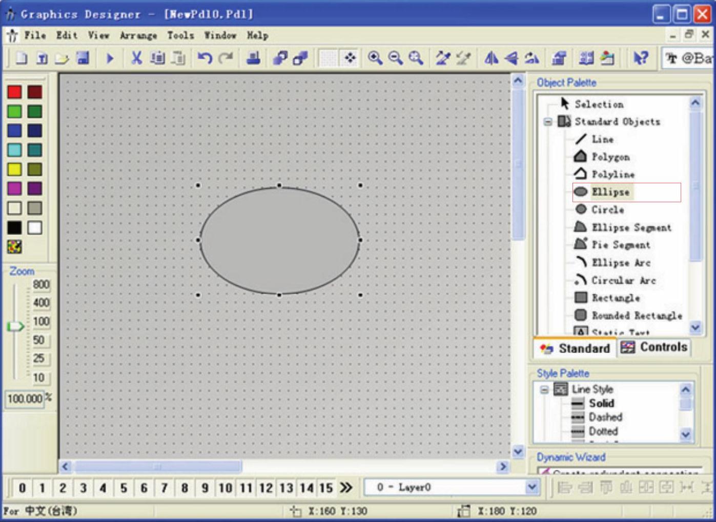The height and width of the screenshot is (522, 716).
Task: Click the Cut scissors icon
Action: coord(136,58)
